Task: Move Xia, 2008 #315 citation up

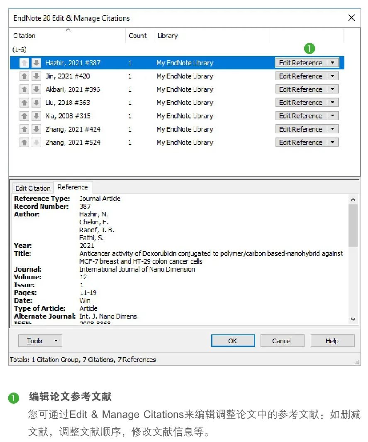Action: pos(24,116)
